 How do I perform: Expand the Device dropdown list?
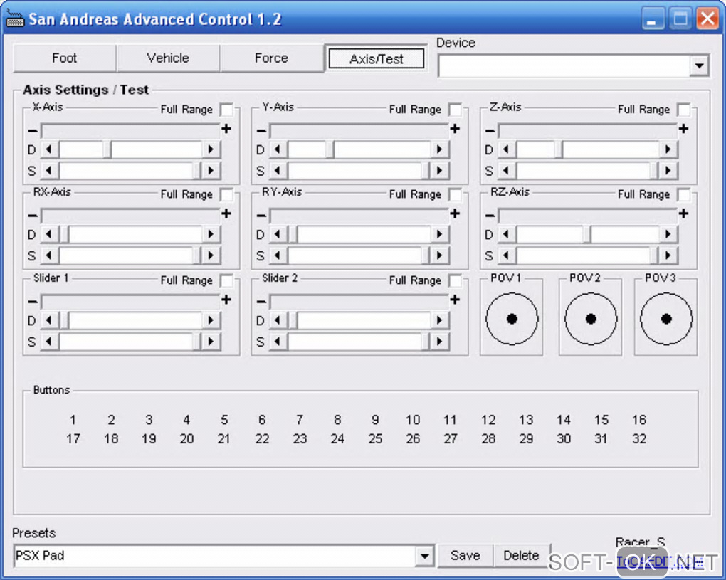click(699, 65)
